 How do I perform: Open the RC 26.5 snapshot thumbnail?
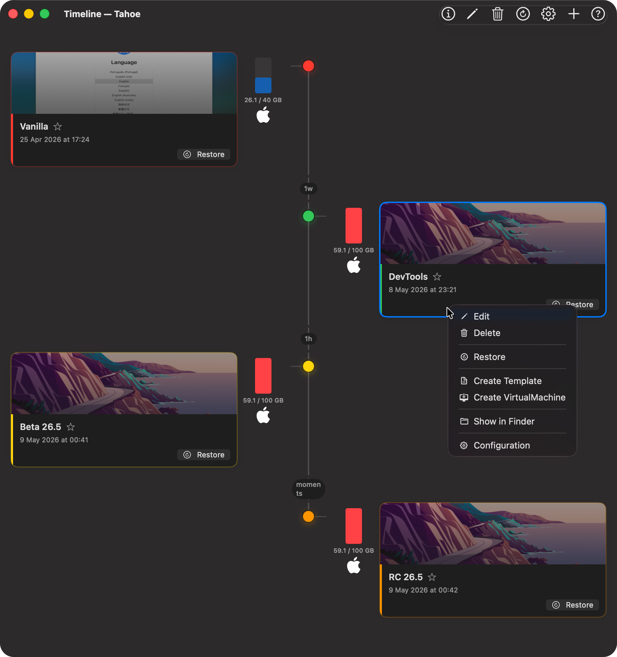point(493,534)
